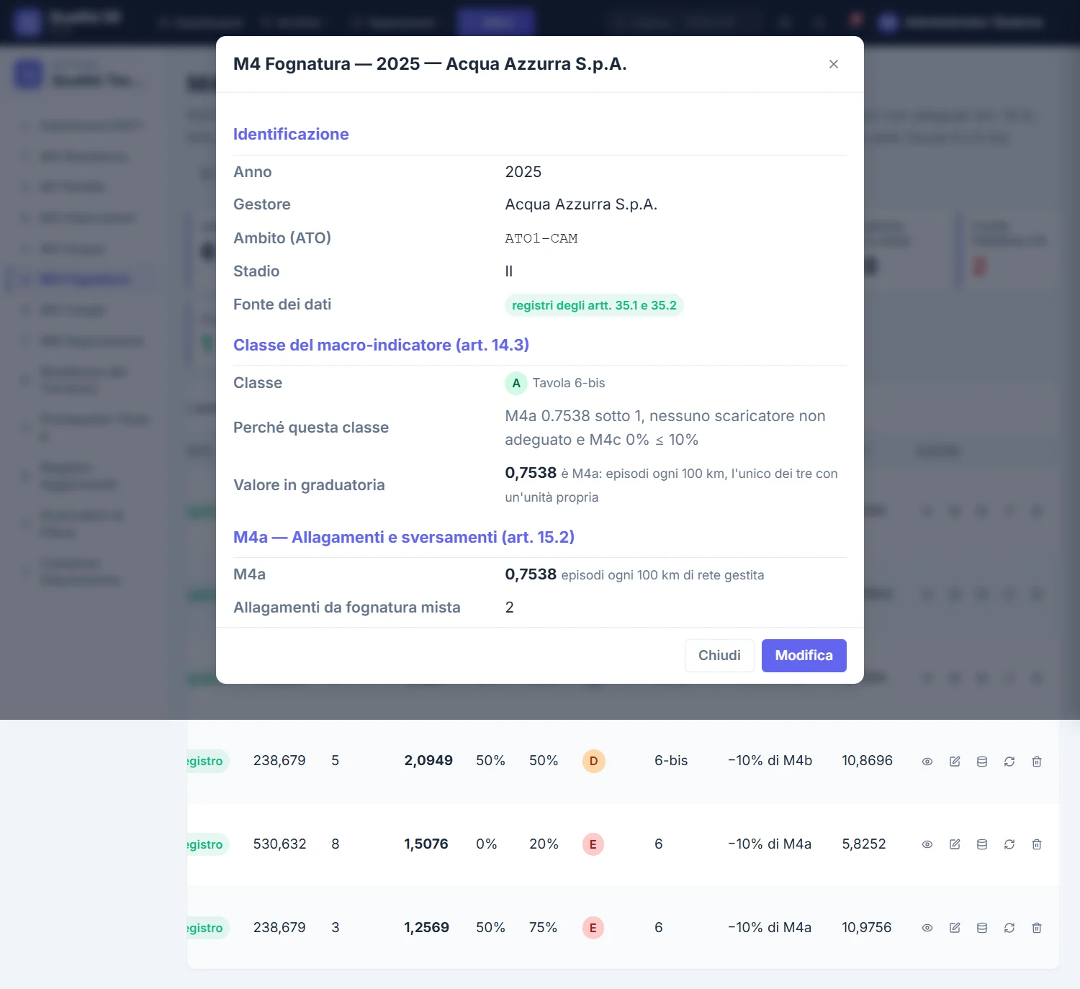Click the Modifica button
1080x989 pixels.
point(804,656)
